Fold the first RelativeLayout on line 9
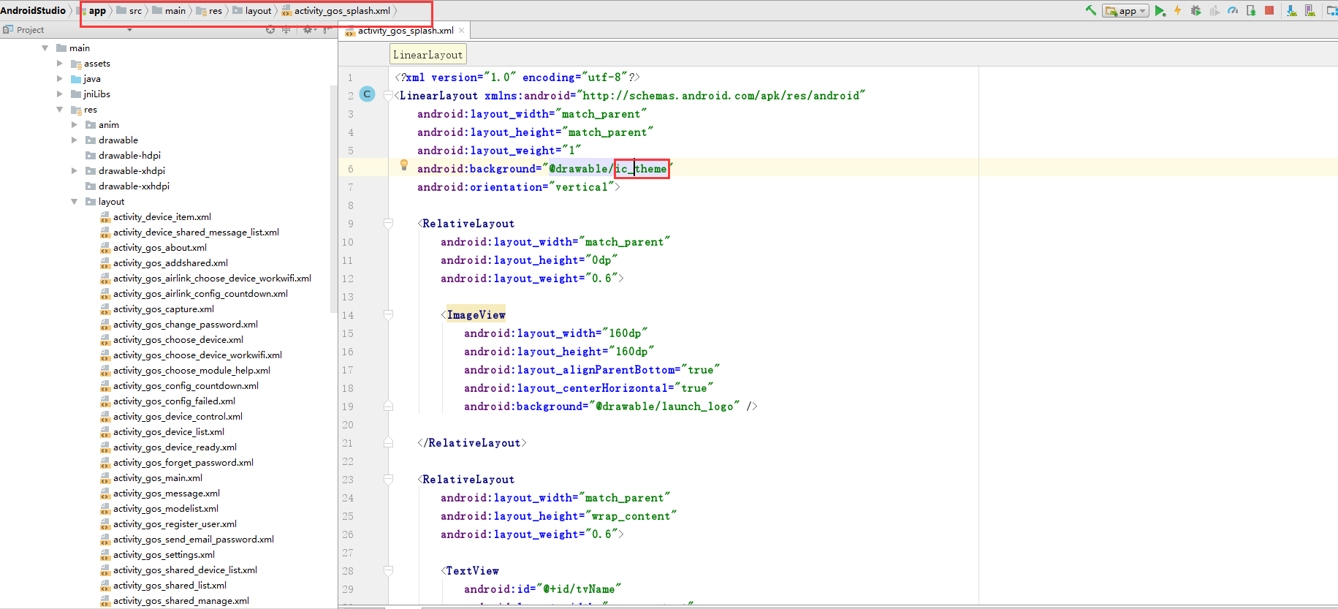1338x609 pixels. (x=389, y=223)
